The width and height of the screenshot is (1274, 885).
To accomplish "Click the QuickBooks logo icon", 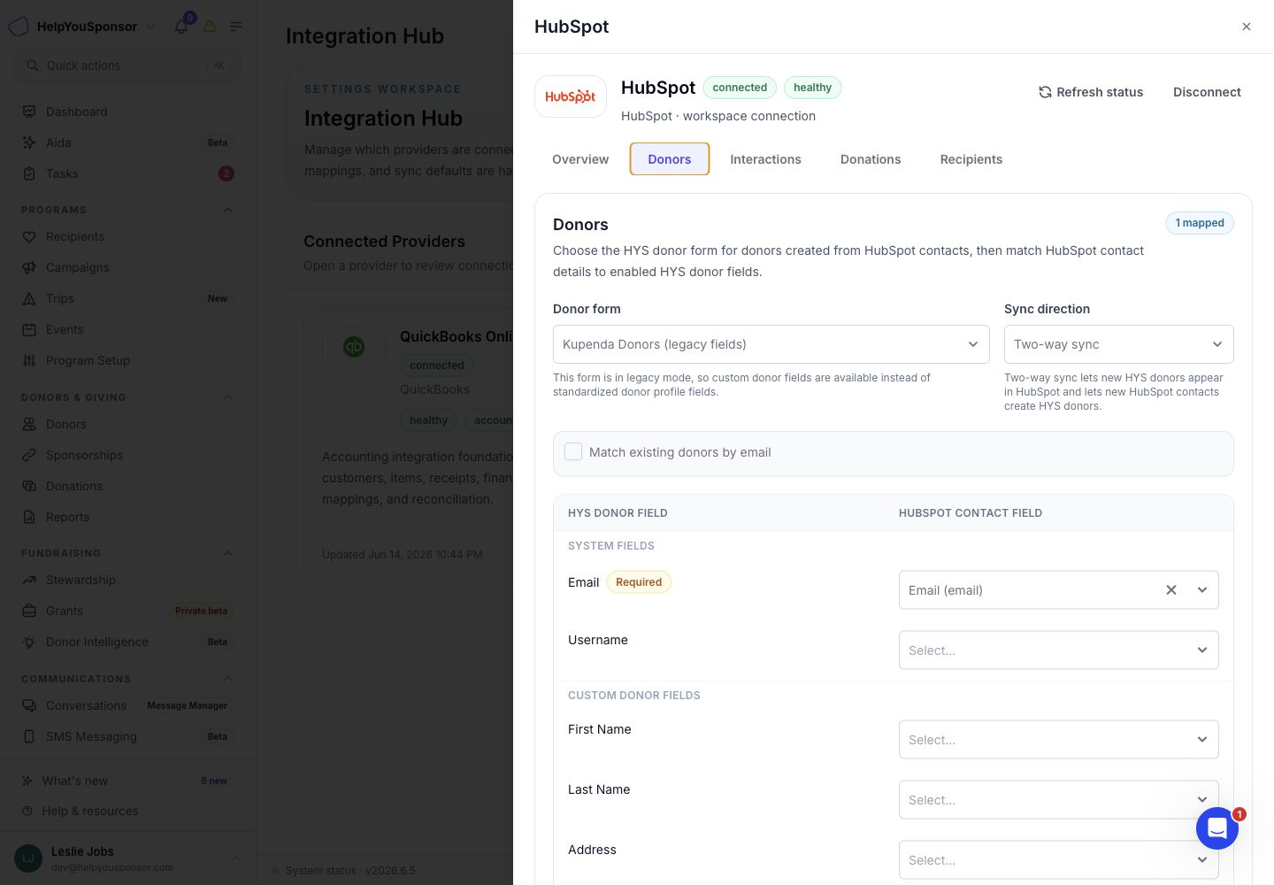I will click(x=354, y=347).
